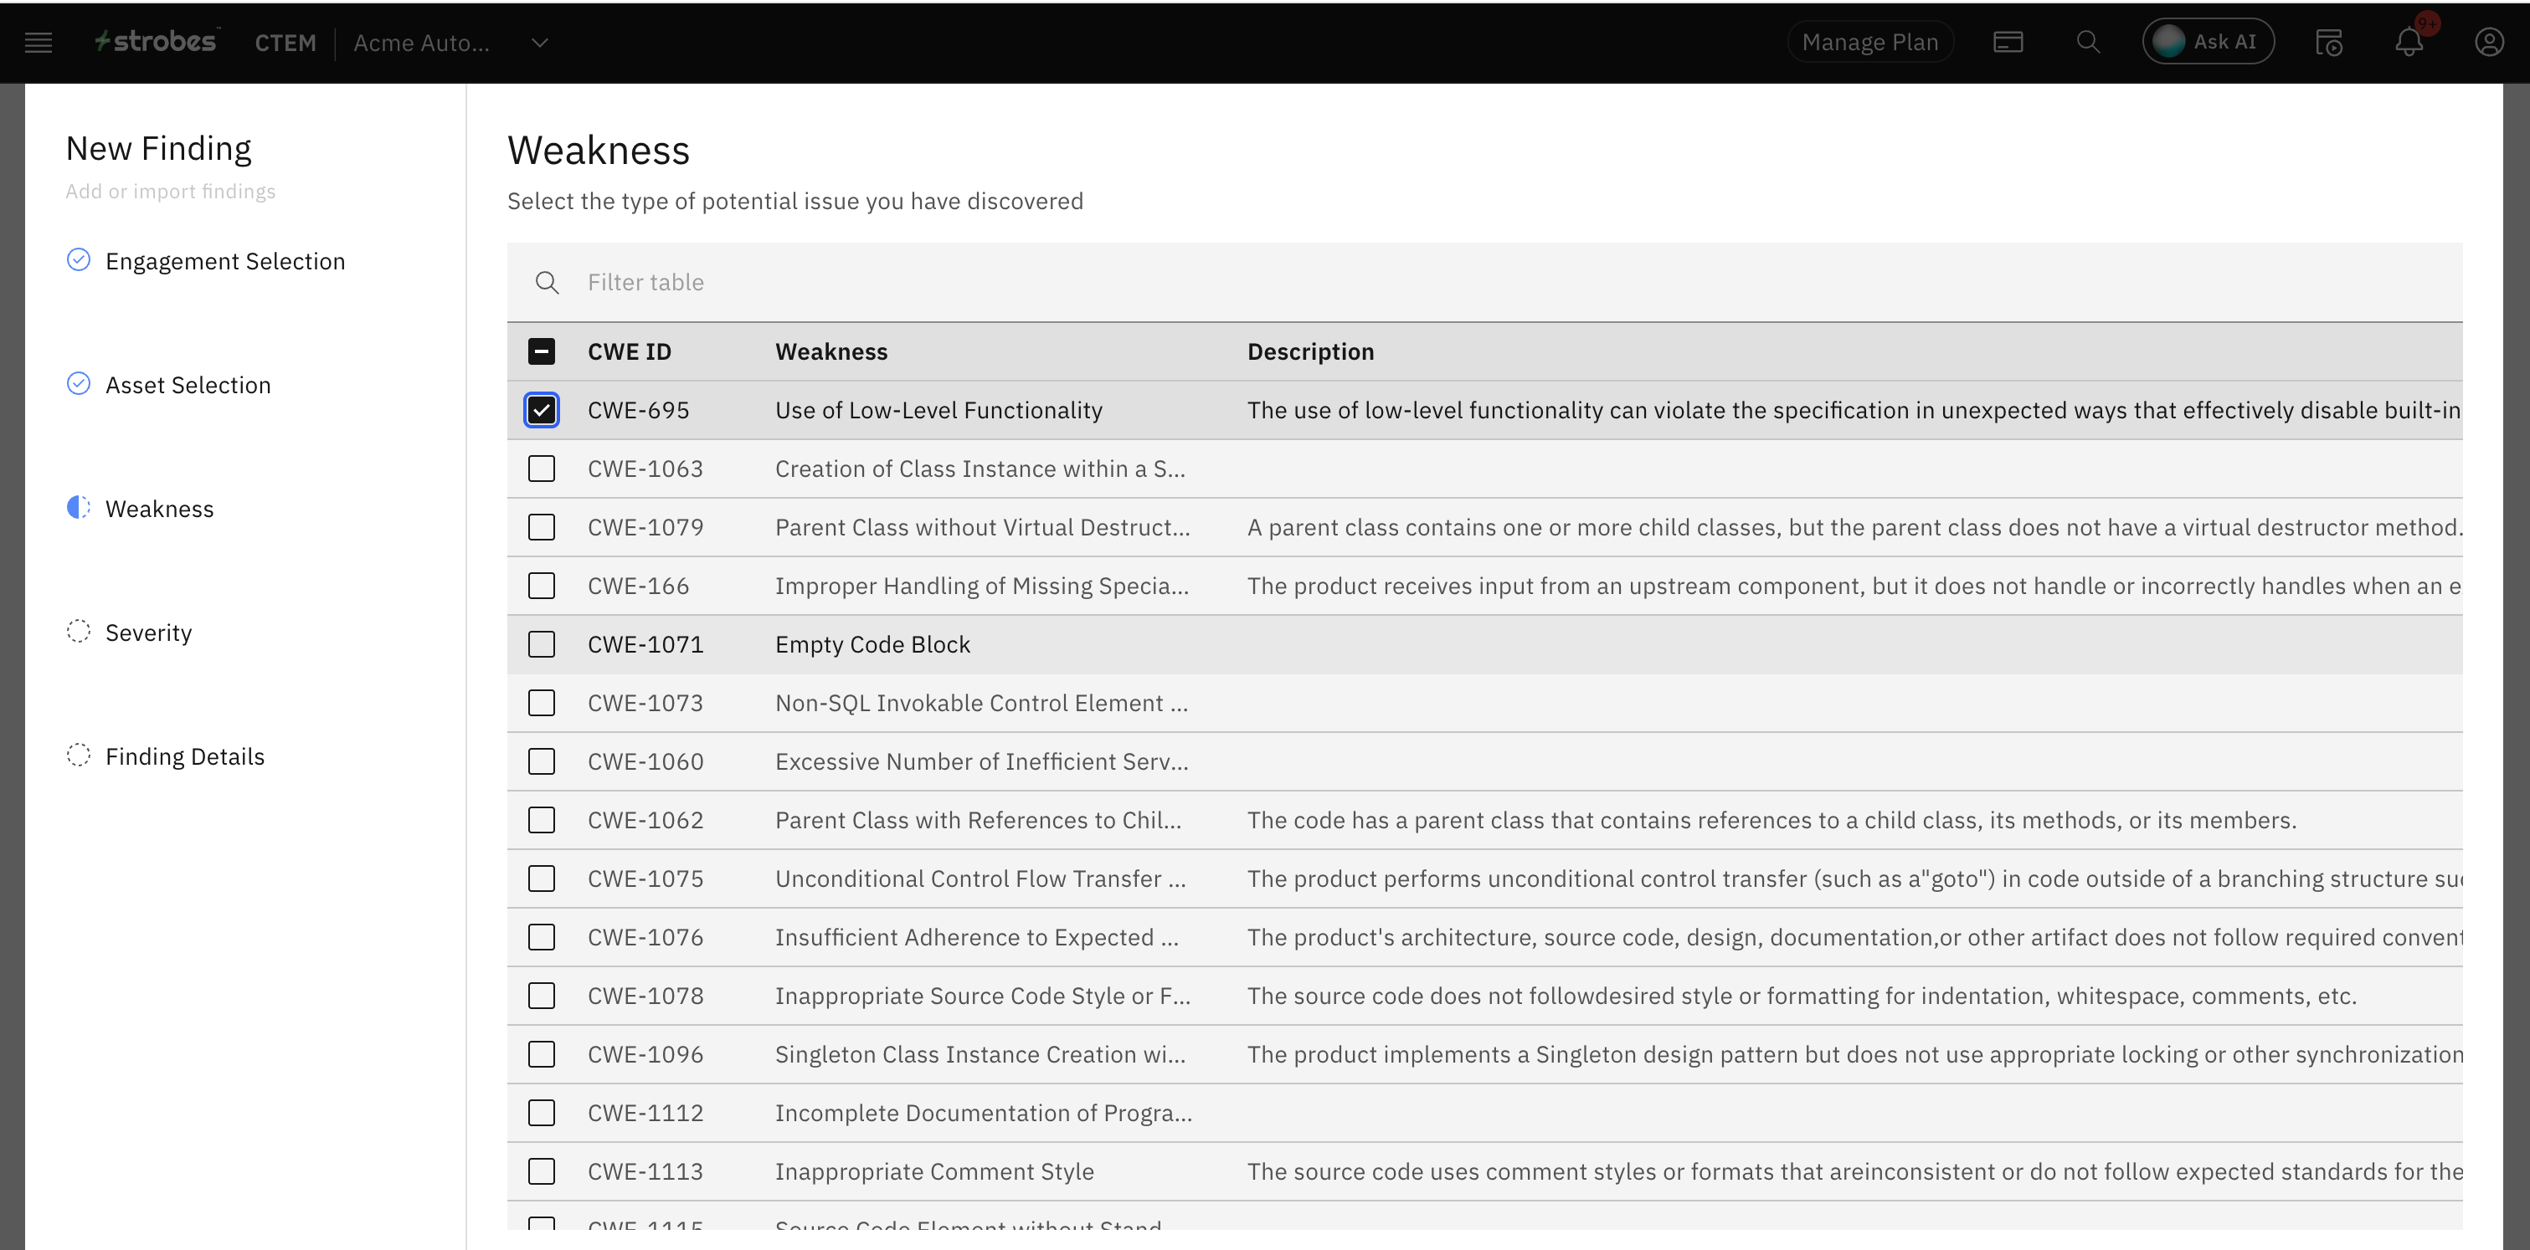Image resolution: width=2530 pixels, height=1250 pixels.
Task: Tick the CWE-1079 checkbox
Action: (x=541, y=528)
